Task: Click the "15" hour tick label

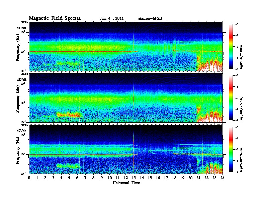Action: click(x=150, y=178)
